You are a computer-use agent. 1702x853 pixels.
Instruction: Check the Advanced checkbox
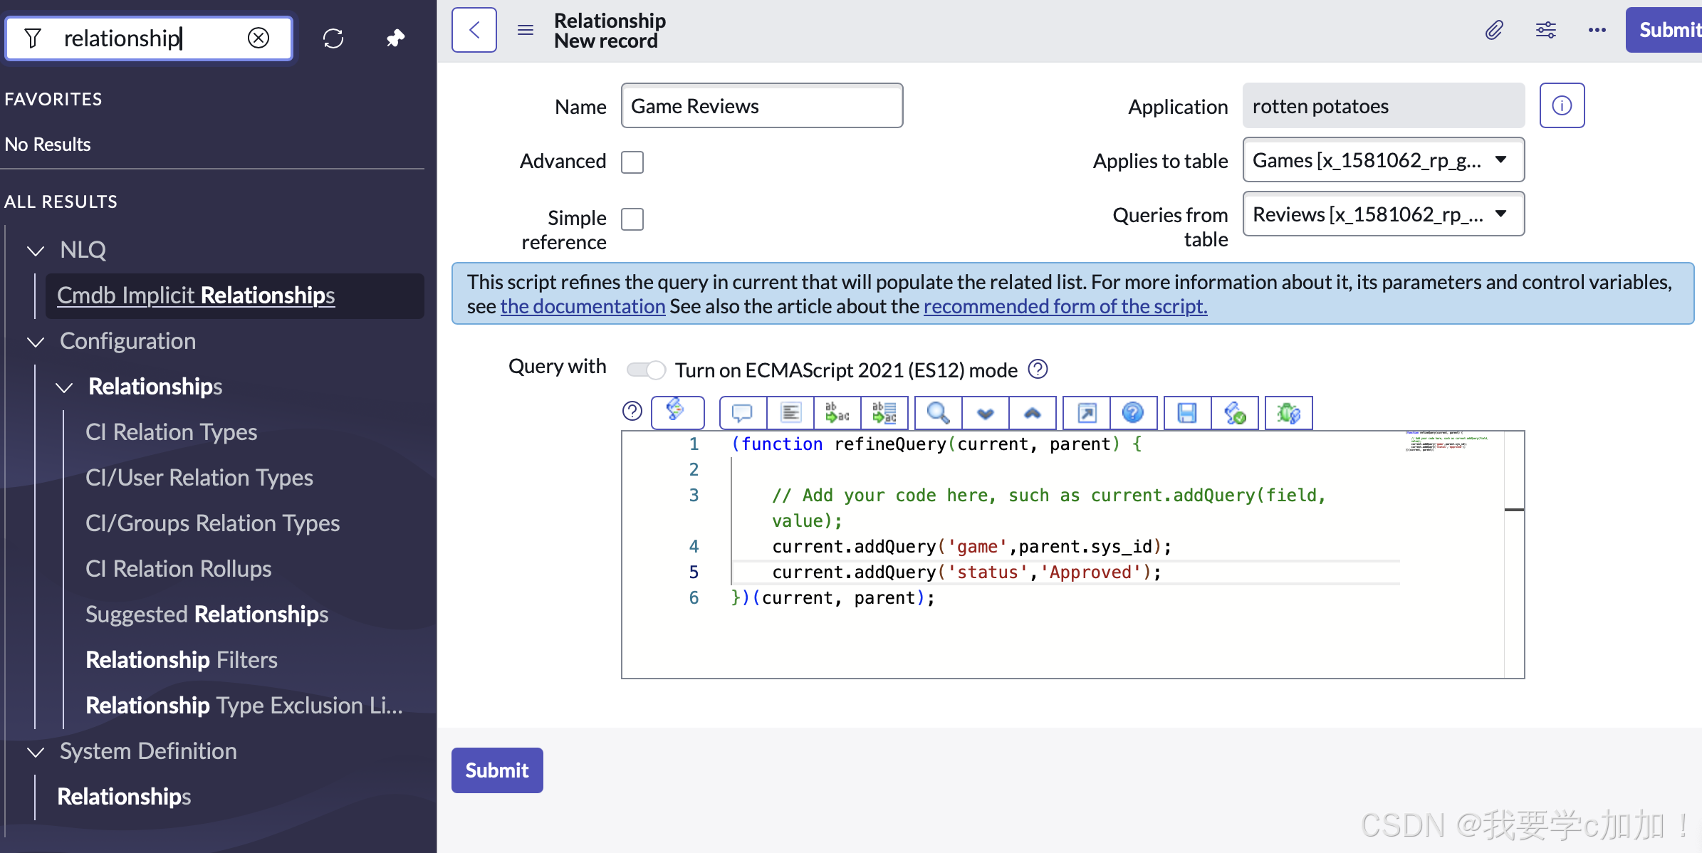coord(632,162)
